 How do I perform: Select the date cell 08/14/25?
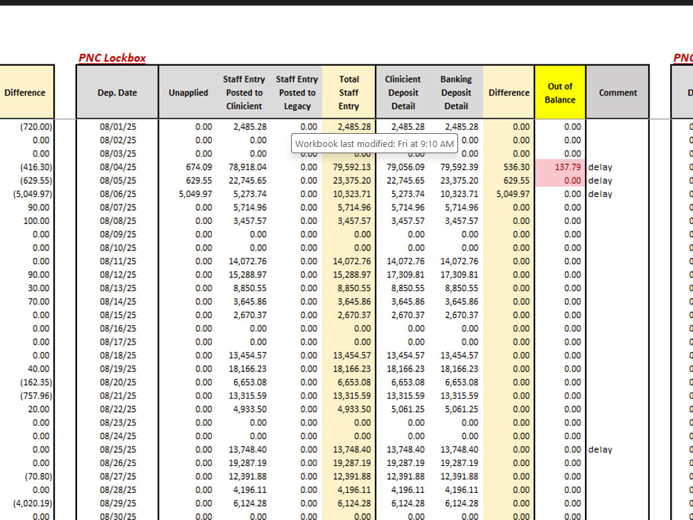click(118, 302)
